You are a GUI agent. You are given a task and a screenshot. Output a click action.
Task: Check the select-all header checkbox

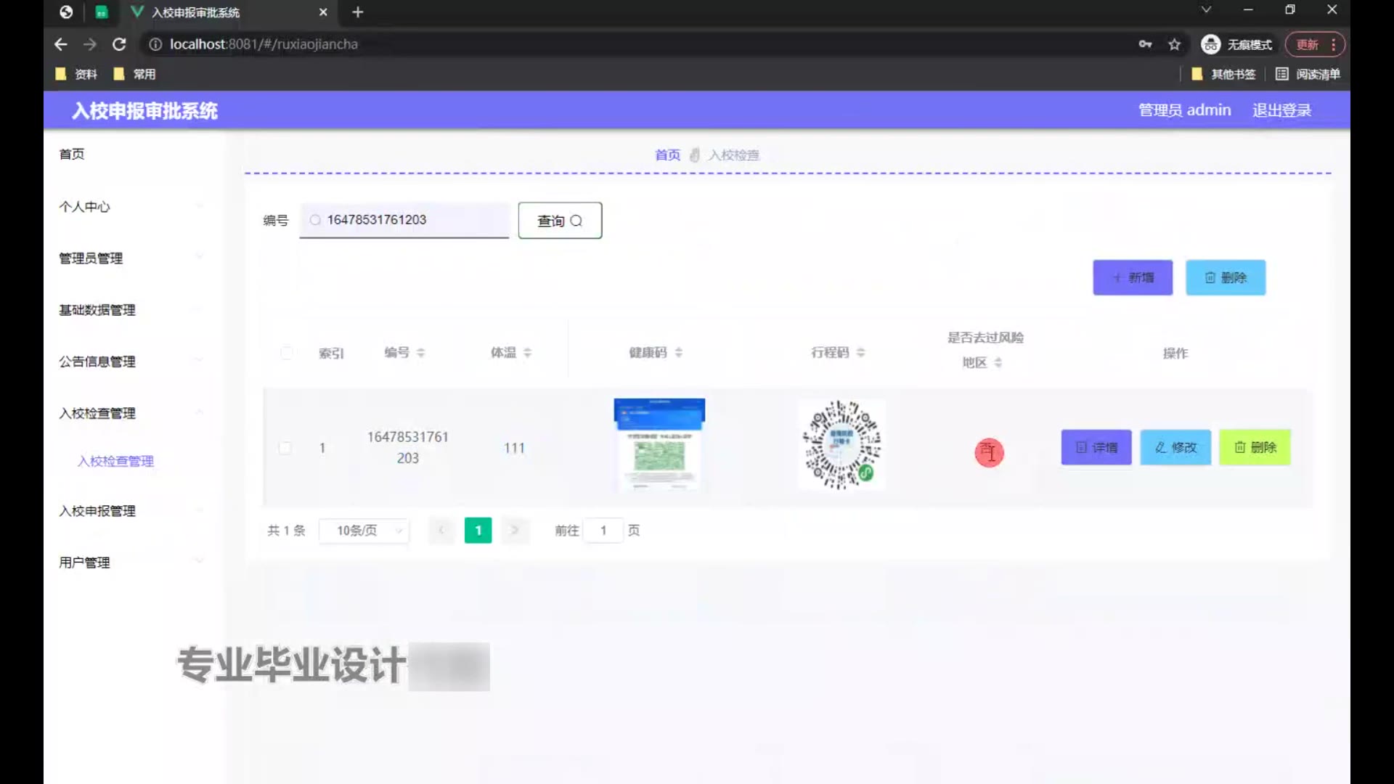coord(287,353)
